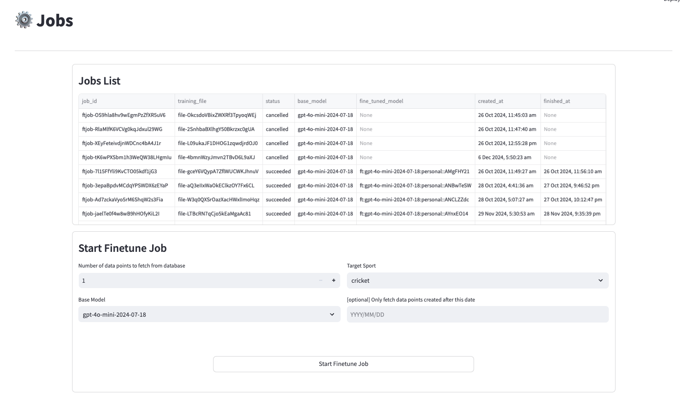Select the fine_tuned_model column header

click(x=415, y=101)
